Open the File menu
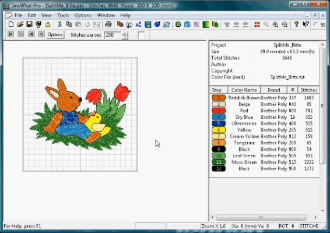This screenshot has height=233, width=330. pos(18,15)
